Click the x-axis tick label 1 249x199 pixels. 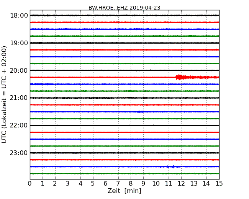click(x=43, y=184)
